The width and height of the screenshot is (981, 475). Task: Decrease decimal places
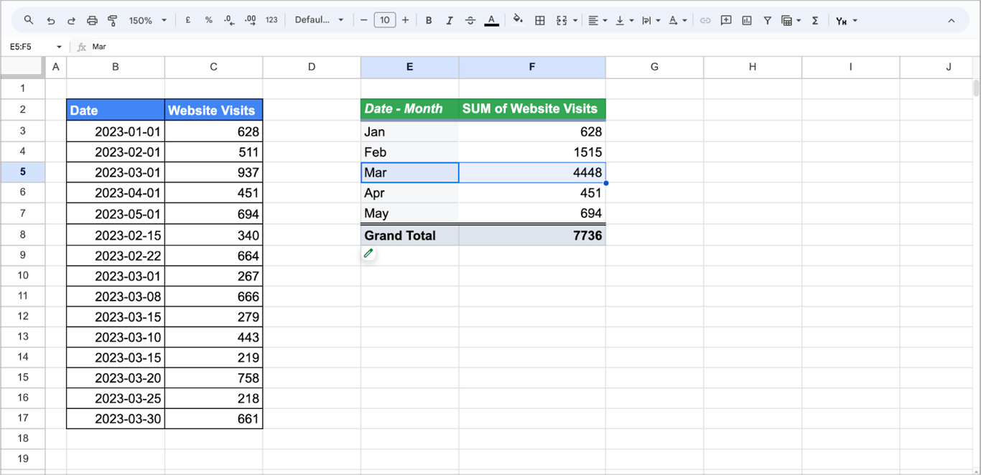click(229, 20)
